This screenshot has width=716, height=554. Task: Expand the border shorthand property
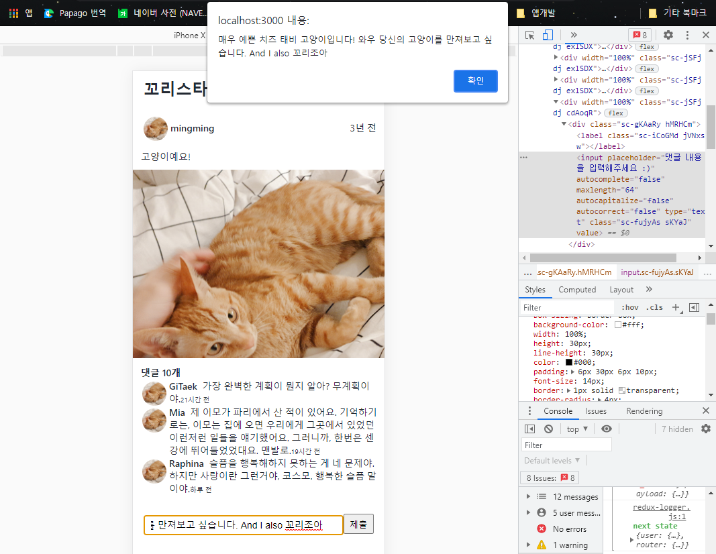tap(568, 390)
